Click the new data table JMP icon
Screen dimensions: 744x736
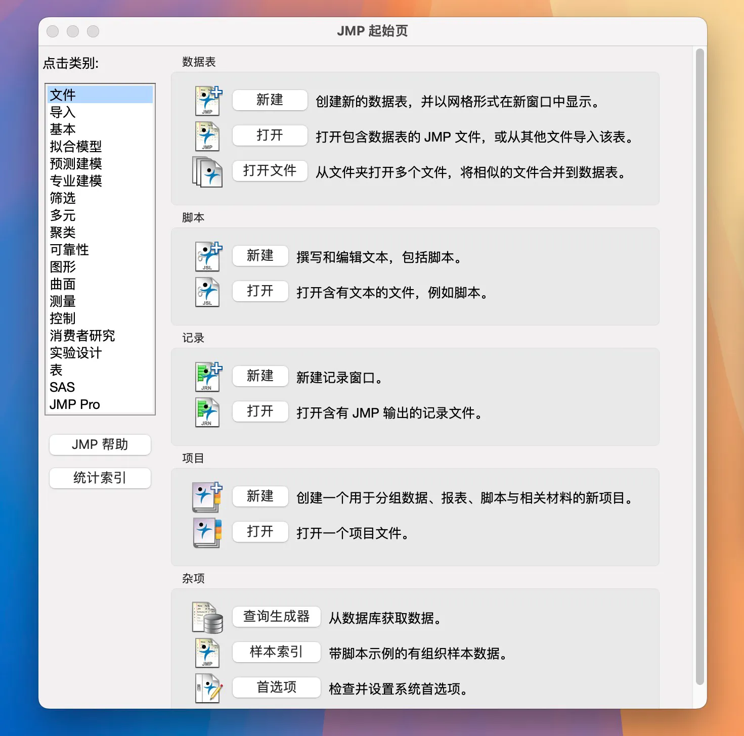208,101
